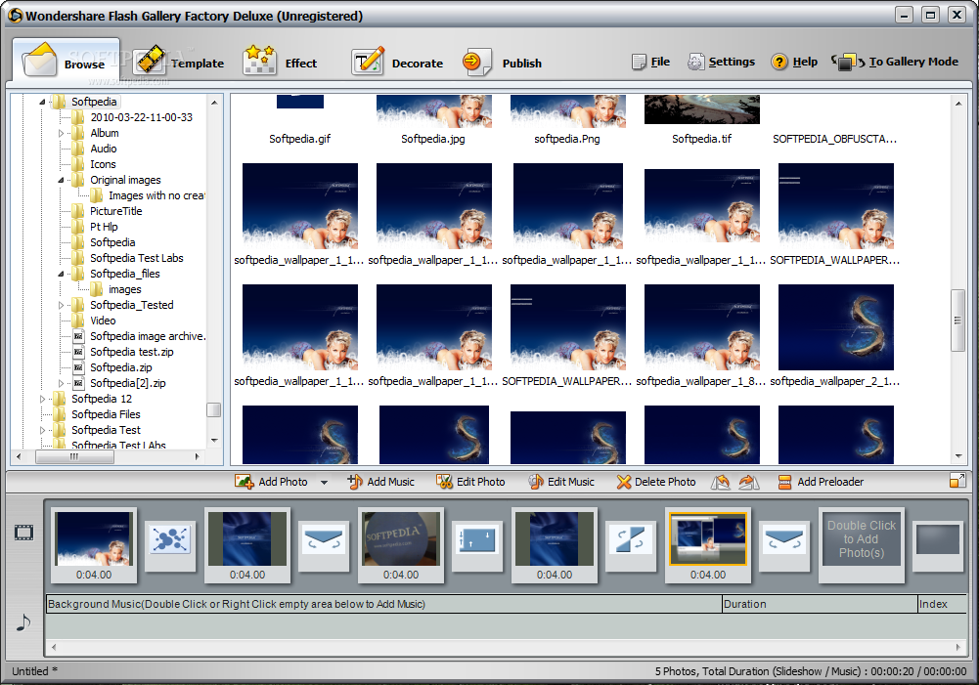The image size is (979, 685).
Task: Click the folder tree scroll-down arrow
Action: coord(214,441)
